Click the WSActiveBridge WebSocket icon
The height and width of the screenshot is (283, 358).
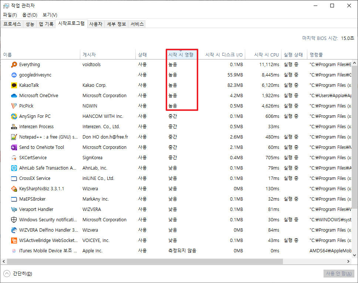click(x=14, y=241)
